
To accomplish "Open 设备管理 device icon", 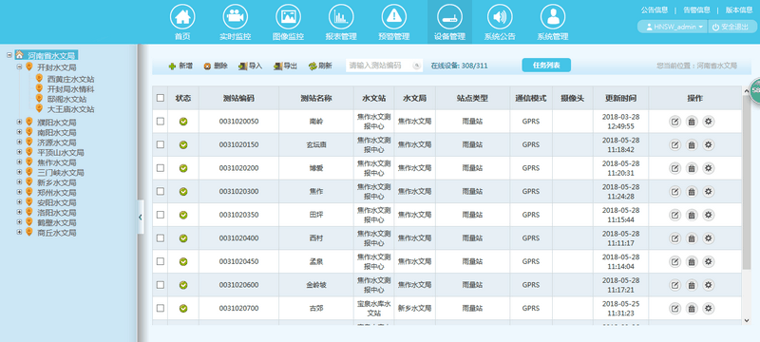I will click(x=449, y=17).
